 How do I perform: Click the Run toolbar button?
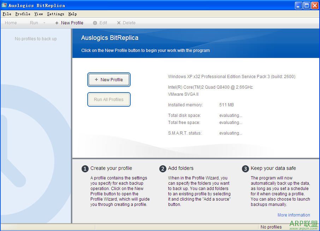tap(34, 23)
